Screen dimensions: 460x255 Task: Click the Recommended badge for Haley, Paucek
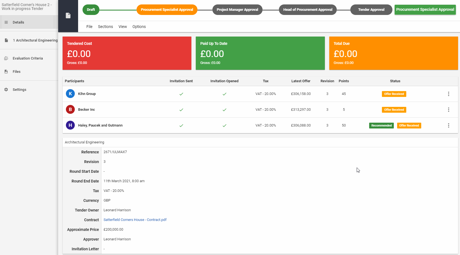point(381,125)
